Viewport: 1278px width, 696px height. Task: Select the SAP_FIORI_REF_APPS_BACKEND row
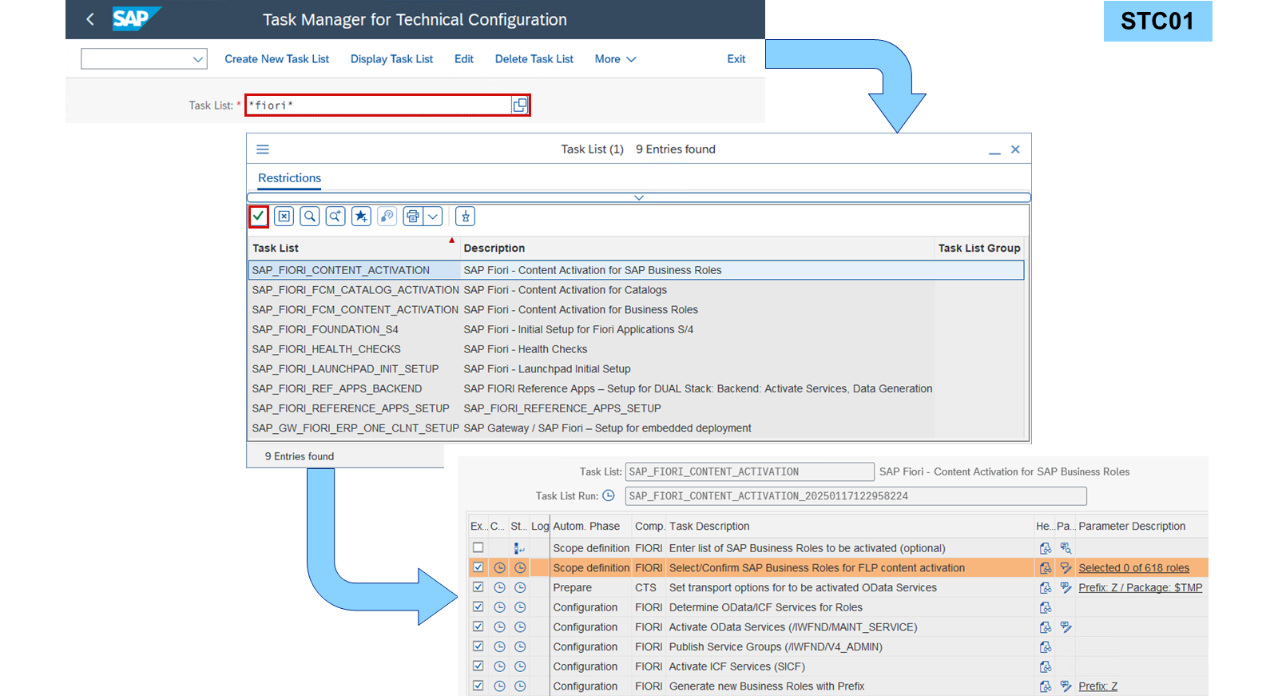(x=636, y=388)
